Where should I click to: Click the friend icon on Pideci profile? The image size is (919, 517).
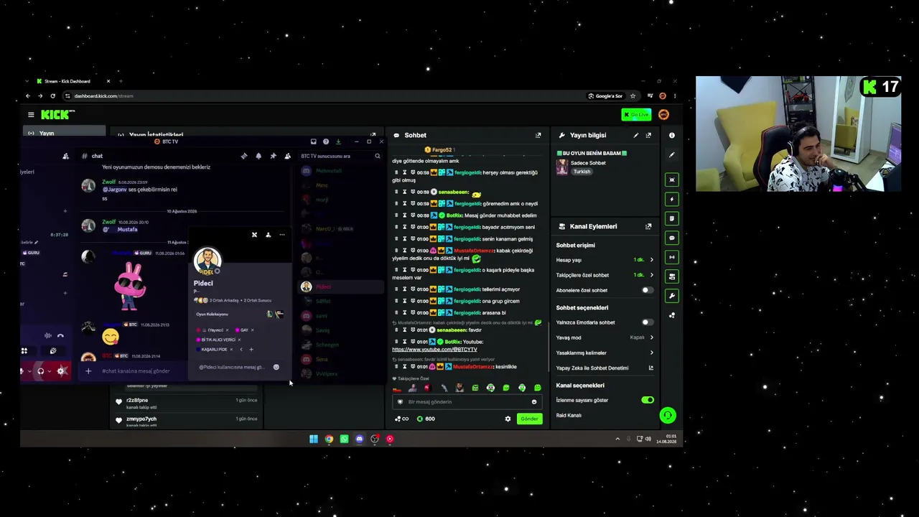(268, 235)
